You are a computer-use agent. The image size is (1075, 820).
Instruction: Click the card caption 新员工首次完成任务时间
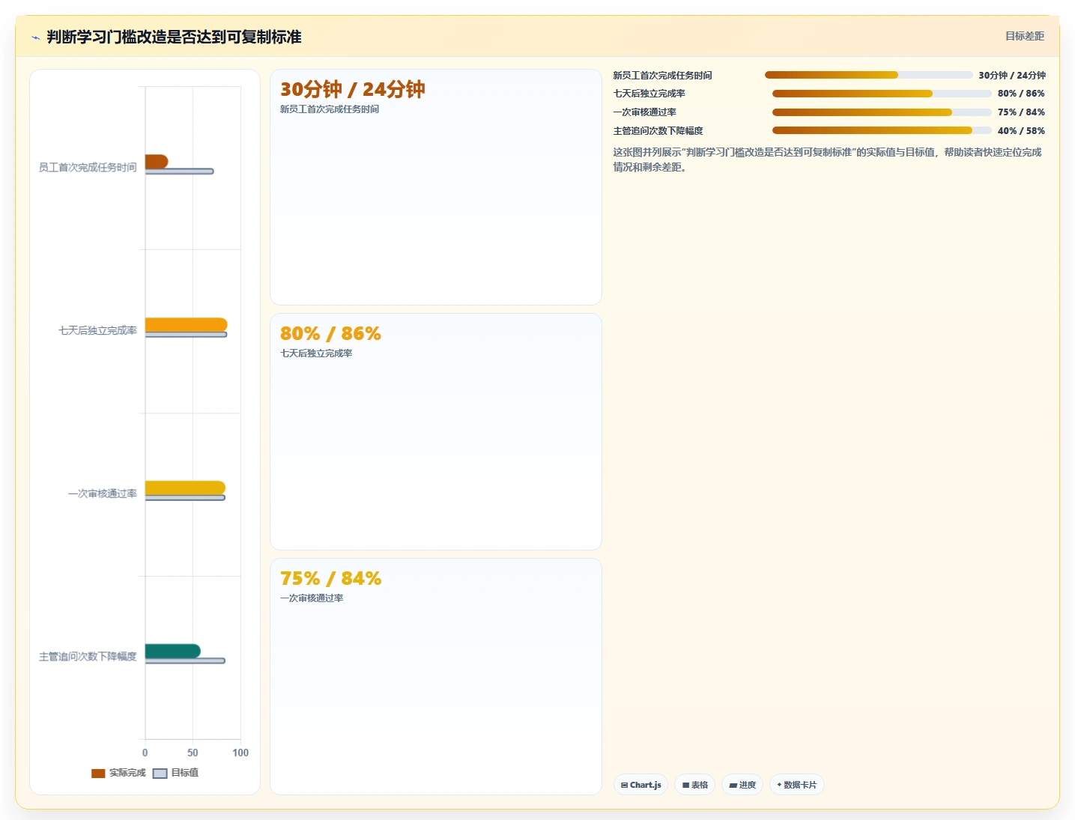(x=330, y=109)
